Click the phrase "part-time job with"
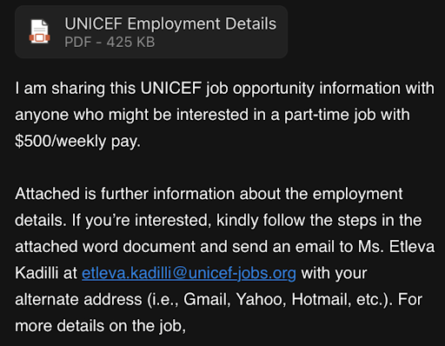This screenshot has width=445, height=346. (347, 115)
